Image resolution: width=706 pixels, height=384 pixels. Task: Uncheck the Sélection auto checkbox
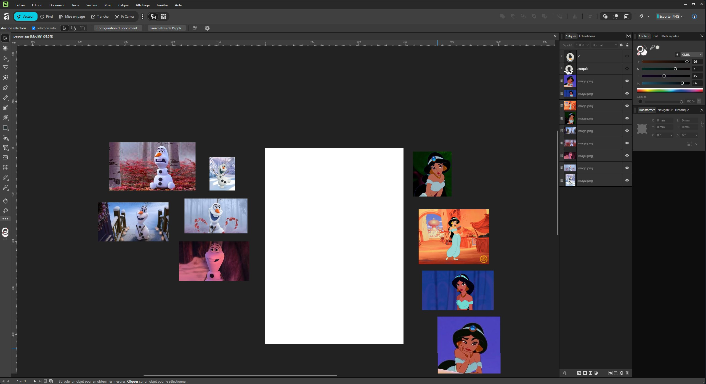(x=34, y=28)
